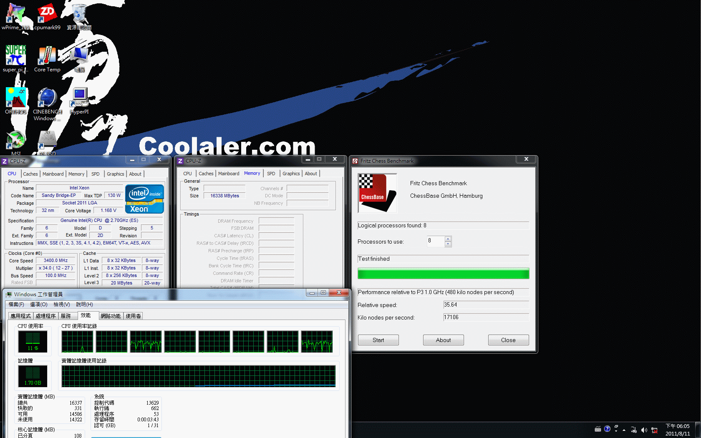
Task: Click the Core Speed value 3400.0 MHz
Action: click(x=55, y=261)
